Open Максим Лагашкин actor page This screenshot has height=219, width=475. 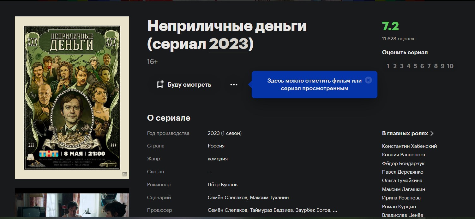(x=404, y=189)
